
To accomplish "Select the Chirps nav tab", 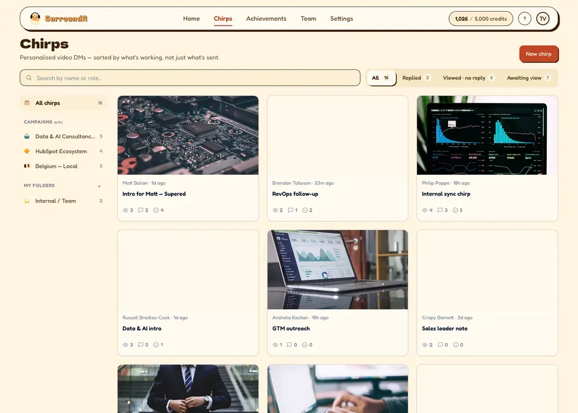I will (223, 19).
